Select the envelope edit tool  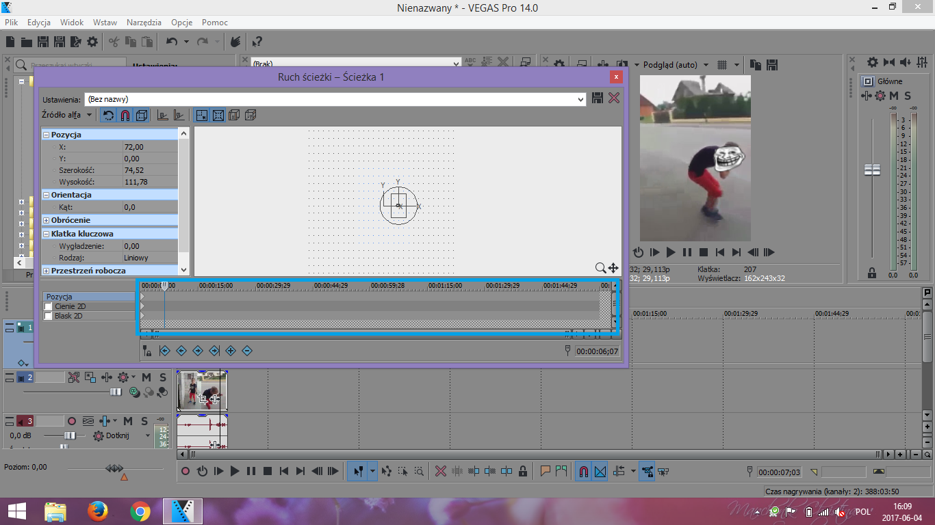386,471
